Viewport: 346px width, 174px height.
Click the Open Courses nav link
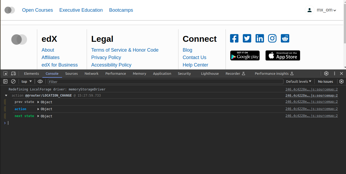[x=37, y=10]
